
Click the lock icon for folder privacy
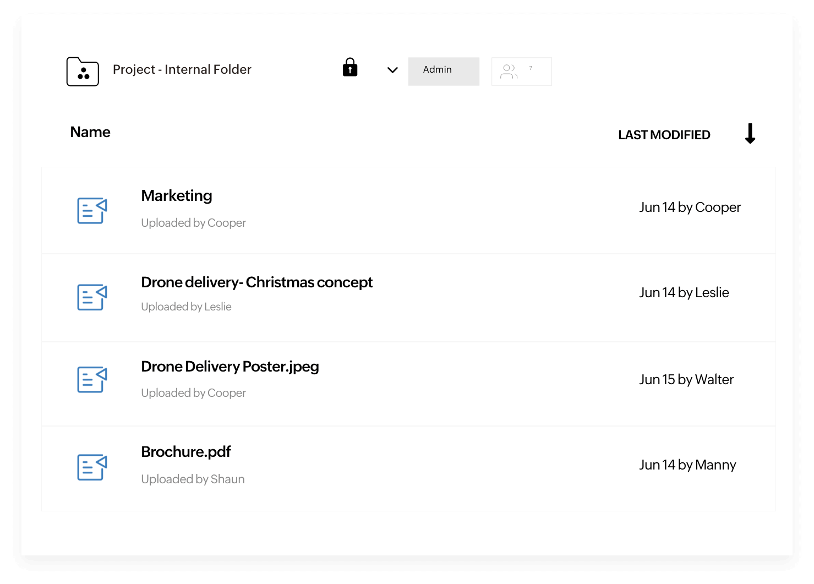point(350,68)
